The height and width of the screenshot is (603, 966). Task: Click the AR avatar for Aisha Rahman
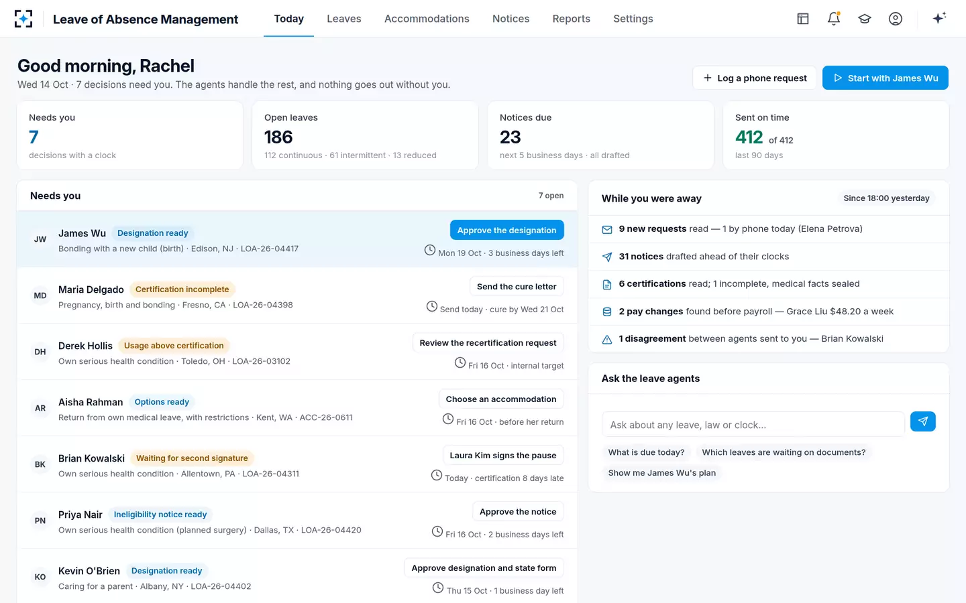tap(40, 408)
